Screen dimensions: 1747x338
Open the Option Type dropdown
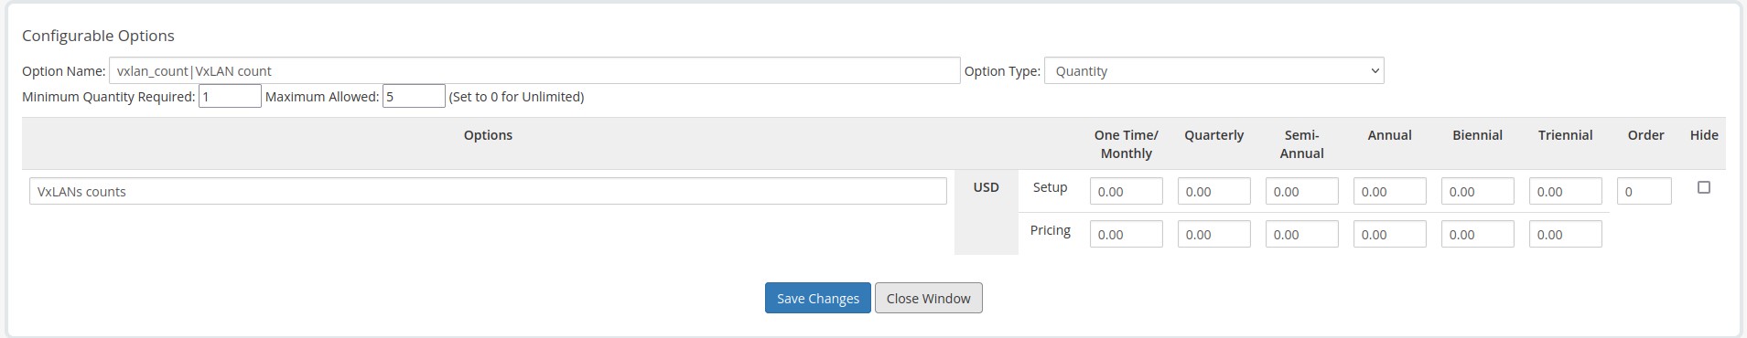pyautogui.click(x=1213, y=70)
